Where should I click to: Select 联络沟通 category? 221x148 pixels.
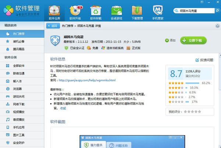click(x=22, y=73)
